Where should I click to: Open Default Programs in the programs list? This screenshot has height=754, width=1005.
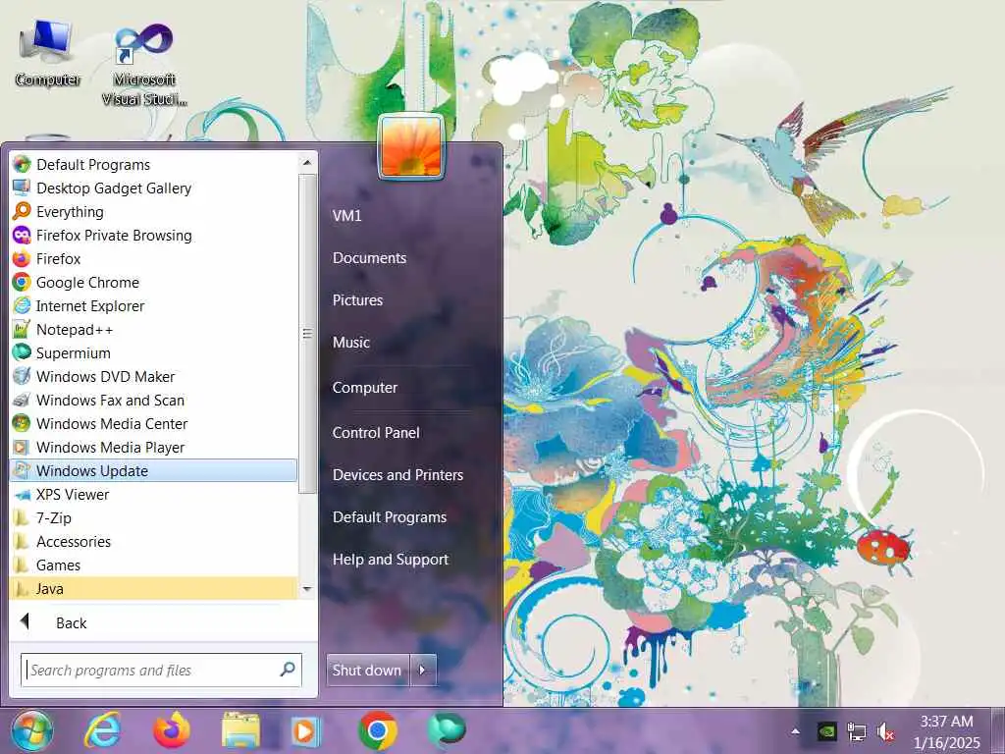coord(153,165)
